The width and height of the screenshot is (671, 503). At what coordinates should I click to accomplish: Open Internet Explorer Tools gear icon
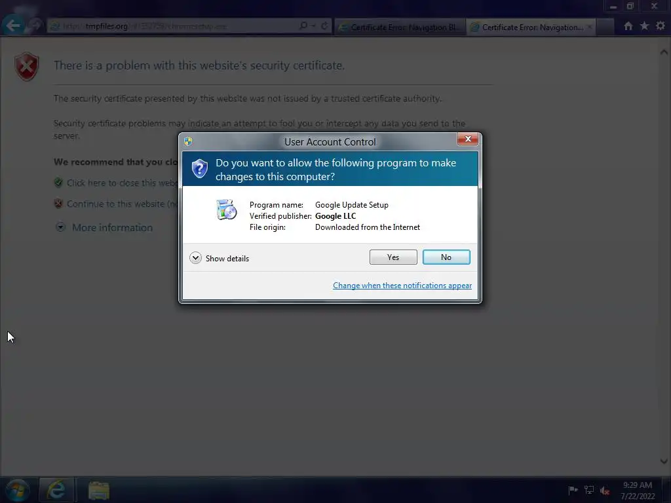(661, 26)
